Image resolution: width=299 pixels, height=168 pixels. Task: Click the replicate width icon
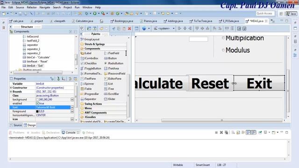[214, 28]
